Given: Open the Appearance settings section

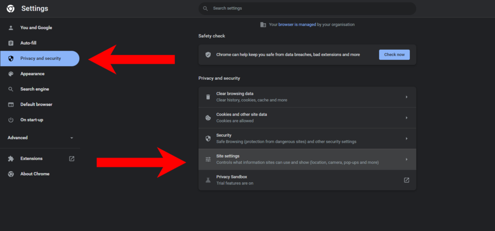Looking at the screenshot, I should click(32, 74).
